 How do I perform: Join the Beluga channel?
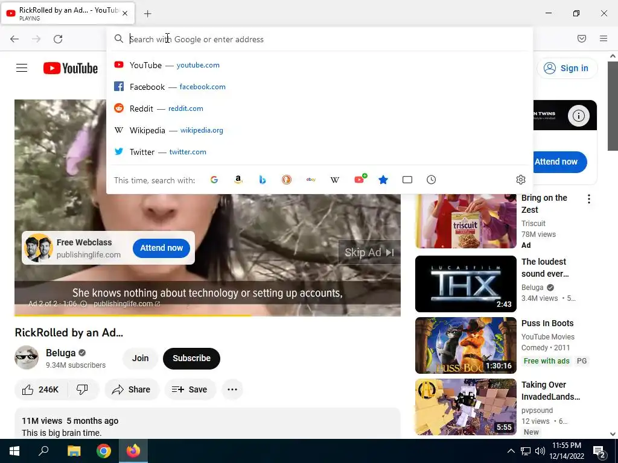[140, 358]
